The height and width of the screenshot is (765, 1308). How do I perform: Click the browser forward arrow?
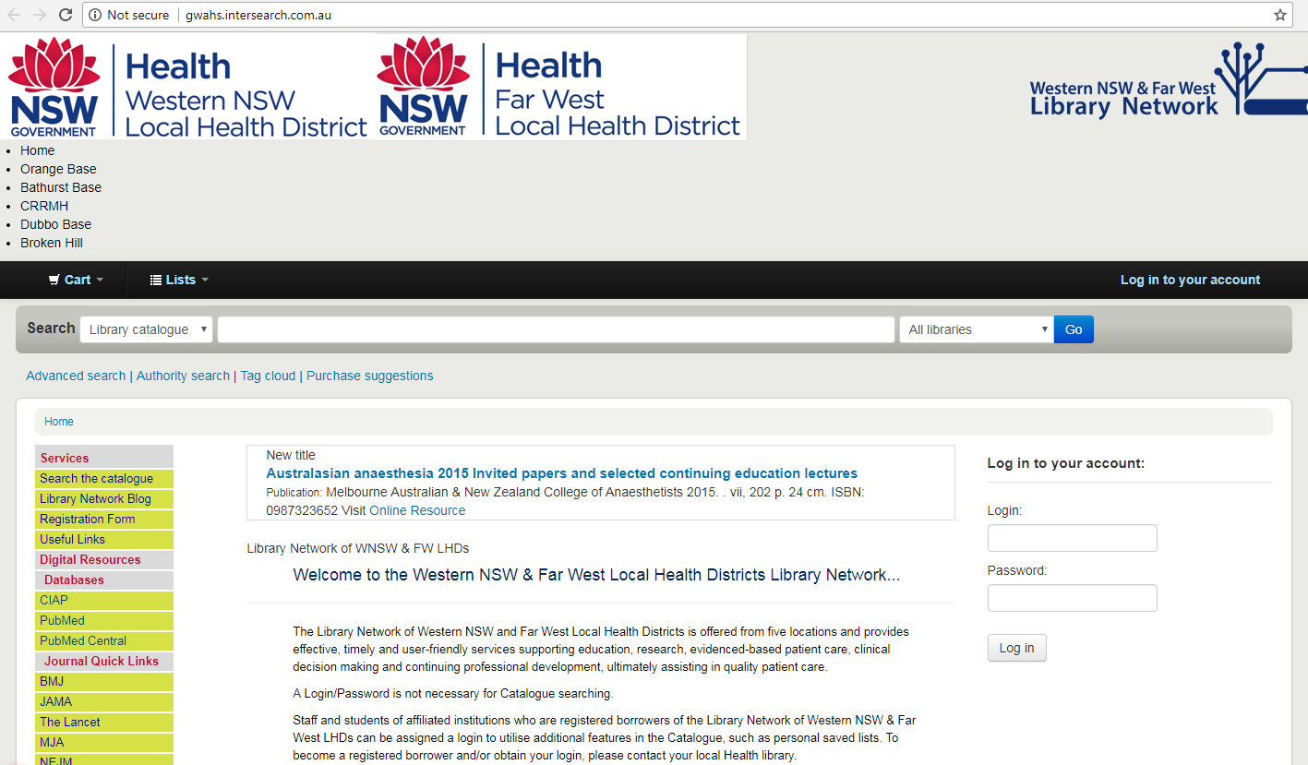coord(40,15)
